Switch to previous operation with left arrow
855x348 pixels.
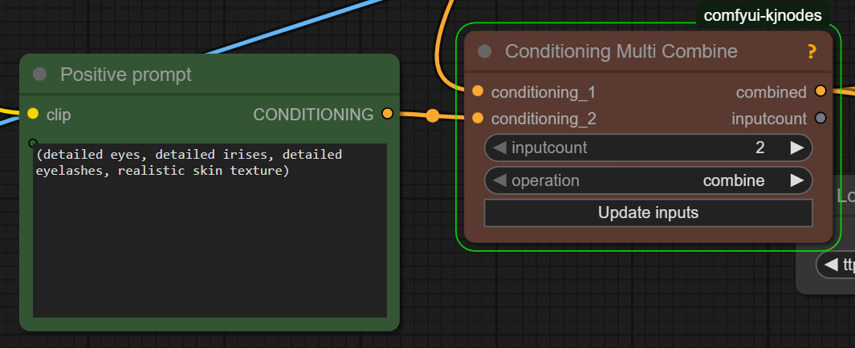[x=500, y=180]
